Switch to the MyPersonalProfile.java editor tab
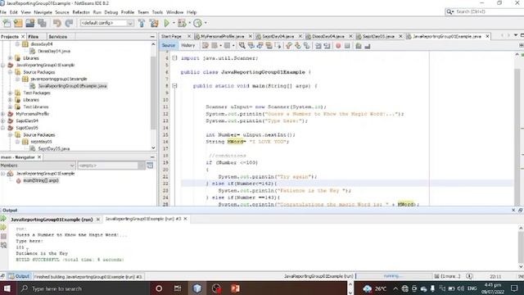The width and height of the screenshot is (524, 295). pyautogui.click(x=222, y=36)
